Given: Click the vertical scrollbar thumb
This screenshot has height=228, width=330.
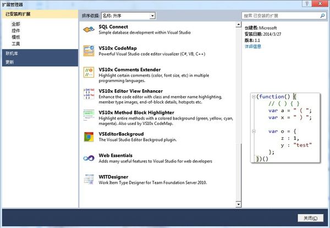Looking at the screenshot, I should tap(239, 172).
